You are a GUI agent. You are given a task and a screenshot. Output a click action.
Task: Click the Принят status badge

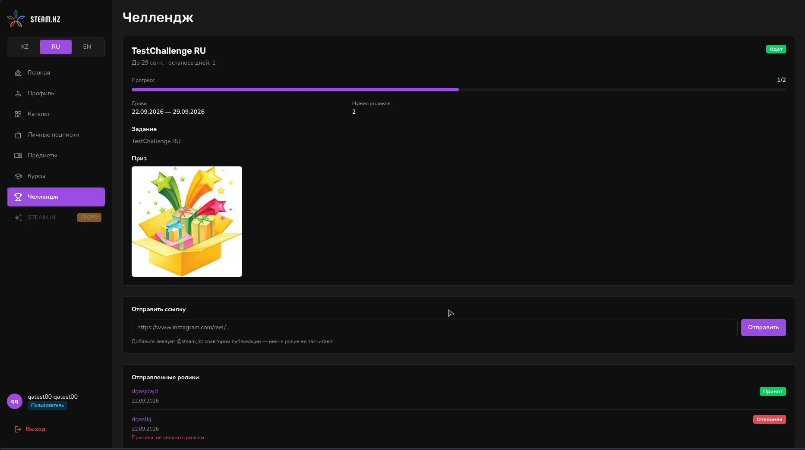point(773,391)
